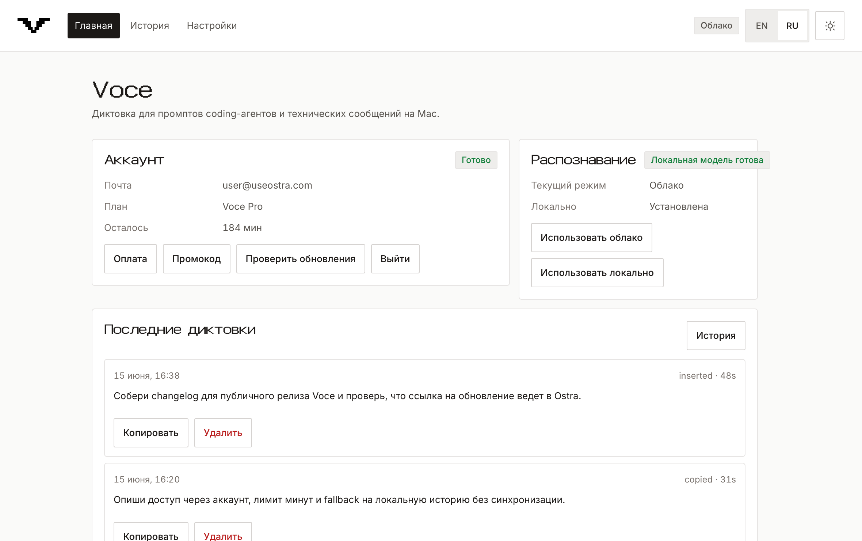862x541 pixels.
Task: Click the inserted · 48s status label
Action: 707,375
